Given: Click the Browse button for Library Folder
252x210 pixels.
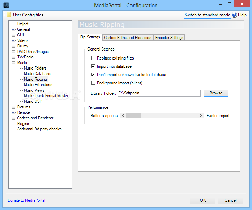Looking at the screenshot, I should click(x=216, y=93).
